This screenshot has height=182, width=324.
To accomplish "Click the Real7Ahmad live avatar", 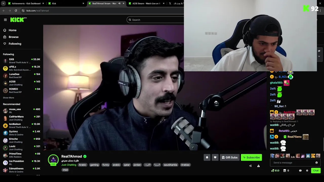I will [53, 160].
